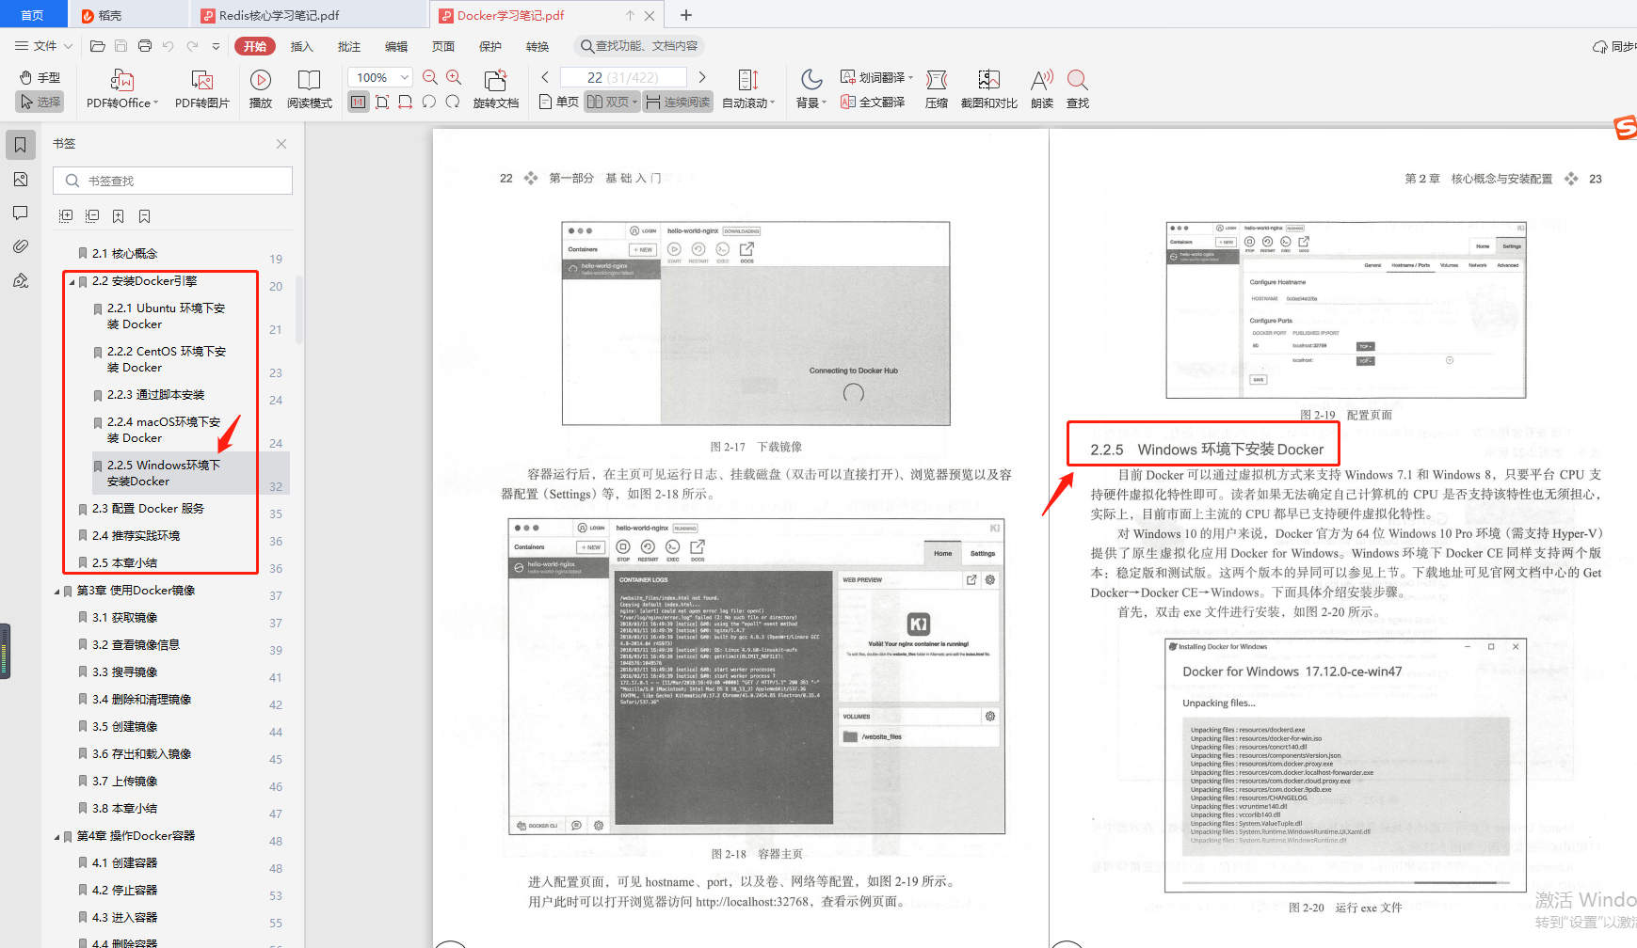This screenshot has height=948, width=1637.
Task: Switch to 首页 home tab
Action: click(x=33, y=15)
